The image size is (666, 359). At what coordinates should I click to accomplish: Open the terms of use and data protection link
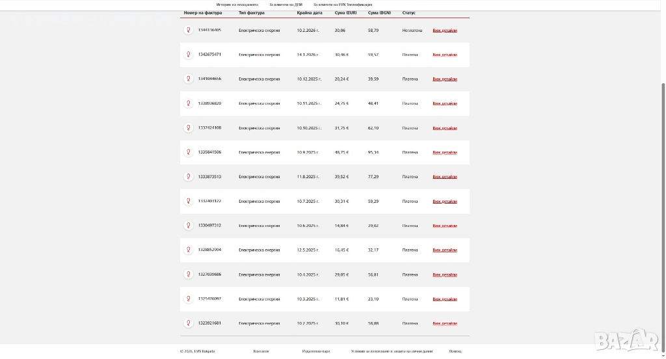392,351
